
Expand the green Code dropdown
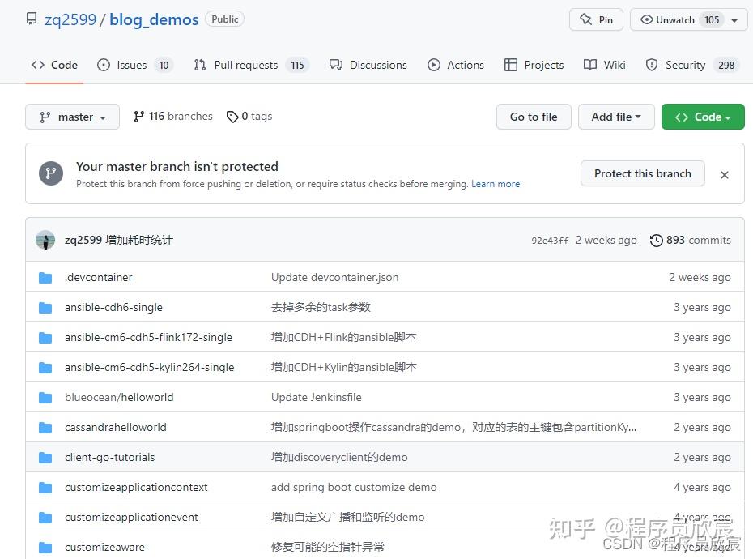(x=703, y=117)
